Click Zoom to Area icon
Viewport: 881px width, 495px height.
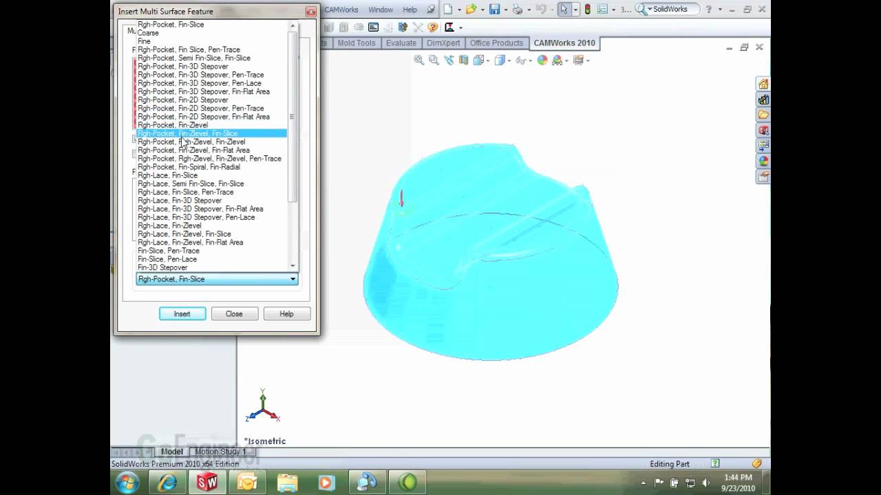tap(434, 60)
